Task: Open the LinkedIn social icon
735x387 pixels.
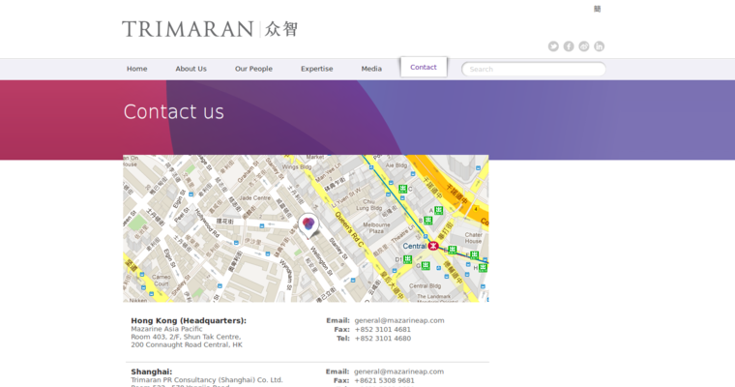Action: [599, 46]
